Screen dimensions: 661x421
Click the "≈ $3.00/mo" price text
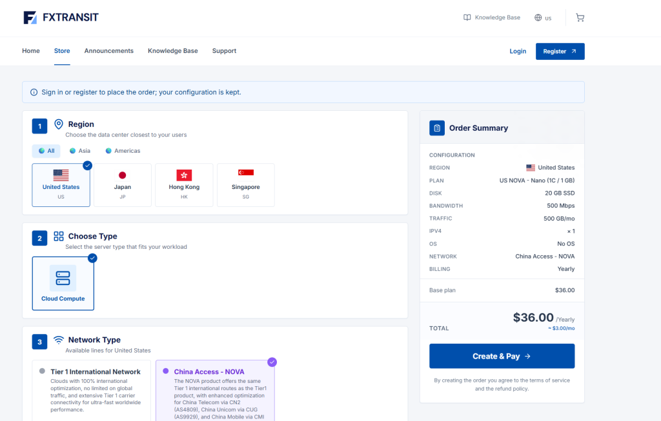click(561, 328)
